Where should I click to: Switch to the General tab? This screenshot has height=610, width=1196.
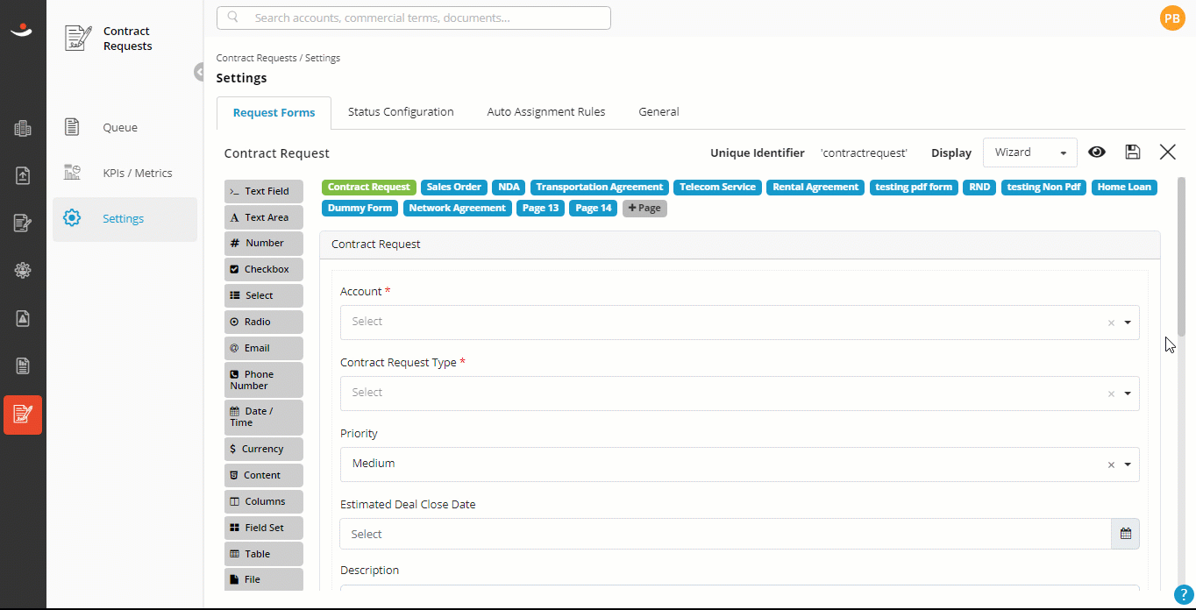659,112
